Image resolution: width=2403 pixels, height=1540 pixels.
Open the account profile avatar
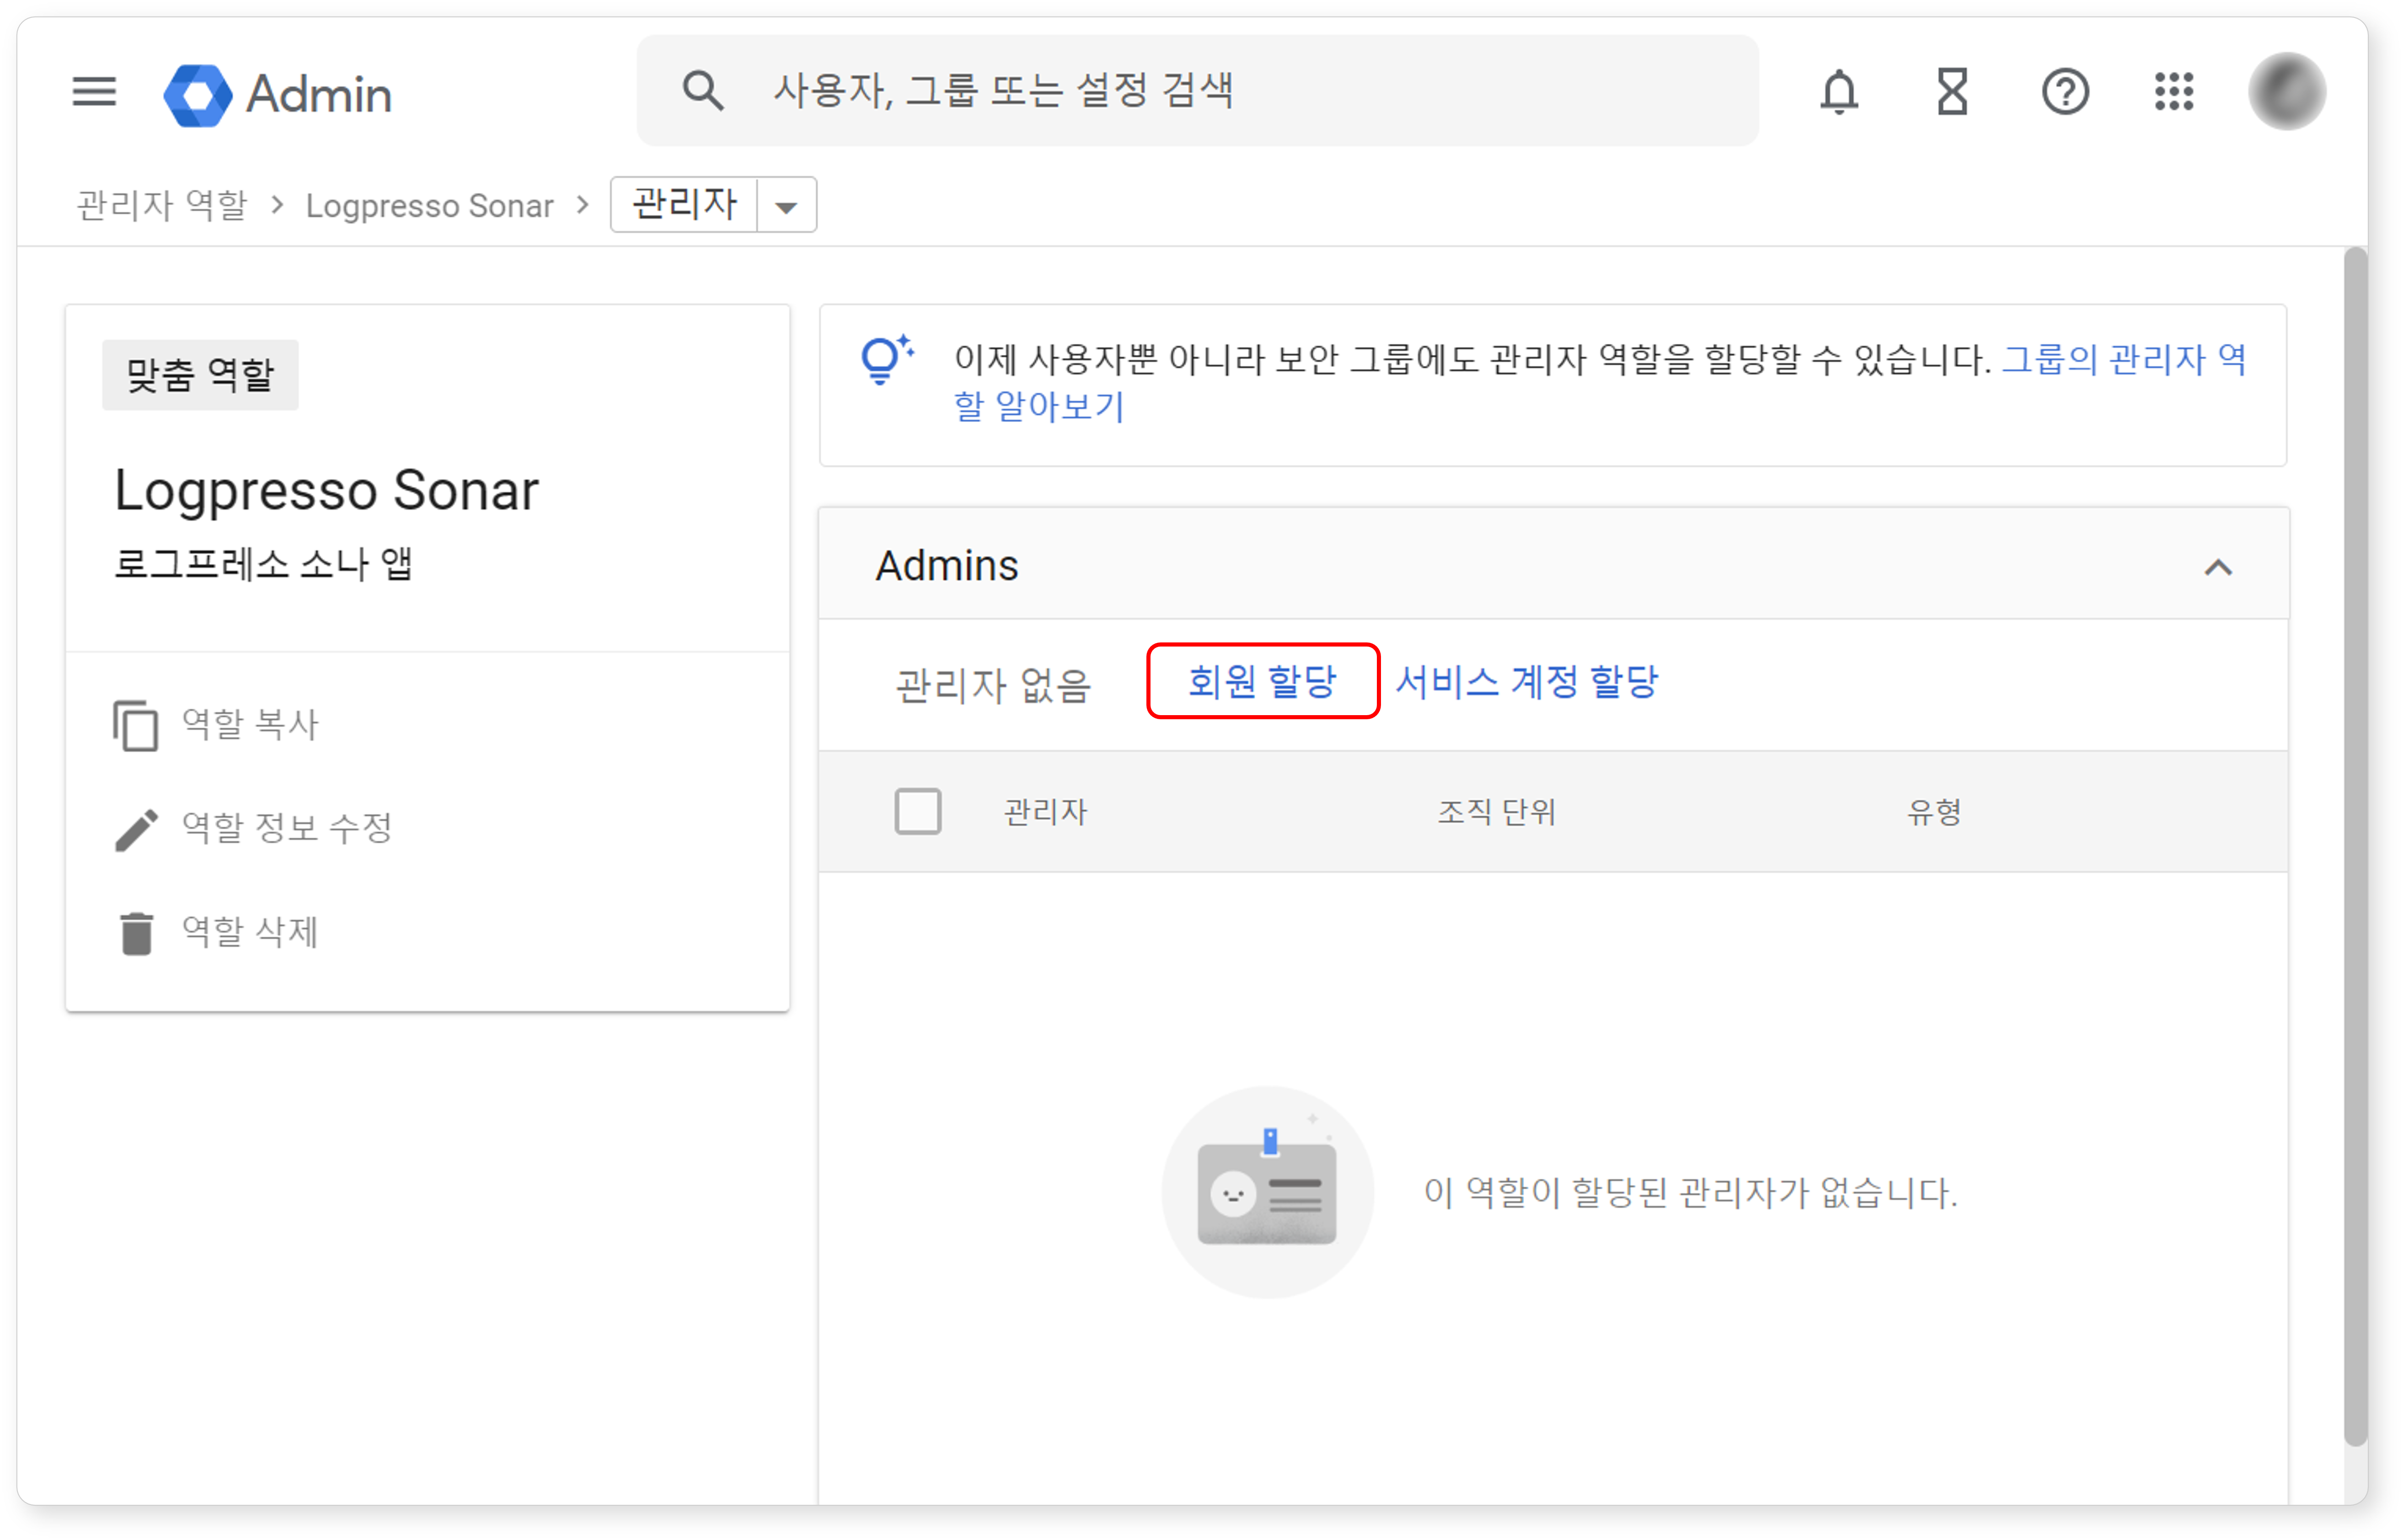click(2286, 92)
